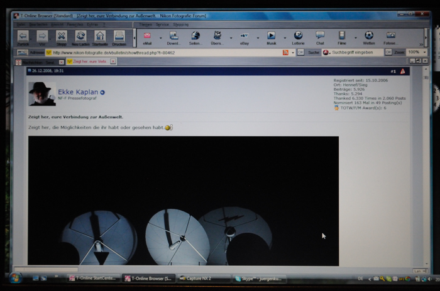
Task: Go forward with the Vor arrow button
Action: click(42, 36)
